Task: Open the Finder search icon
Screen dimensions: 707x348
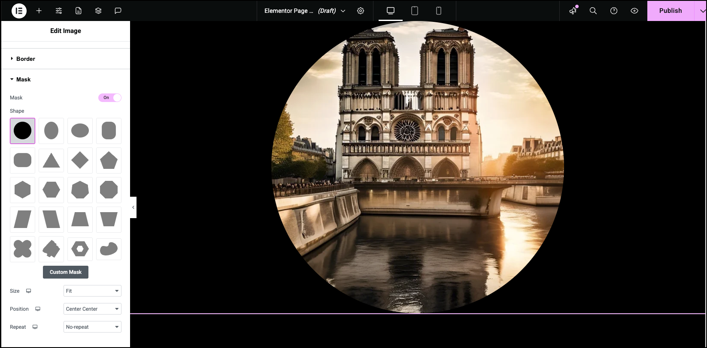Action: click(x=593, y=11)
